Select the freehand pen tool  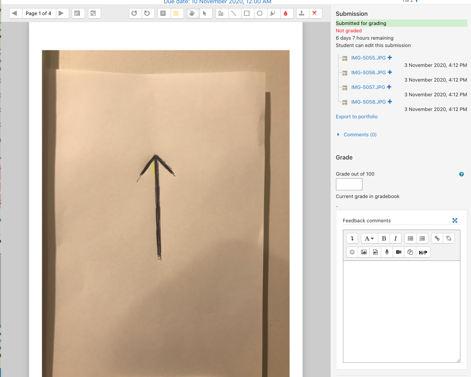[x=221, y=13]
